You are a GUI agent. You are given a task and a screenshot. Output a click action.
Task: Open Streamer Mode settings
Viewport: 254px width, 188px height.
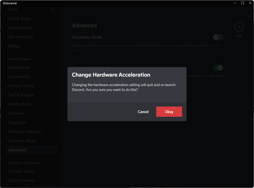point(22,141)
